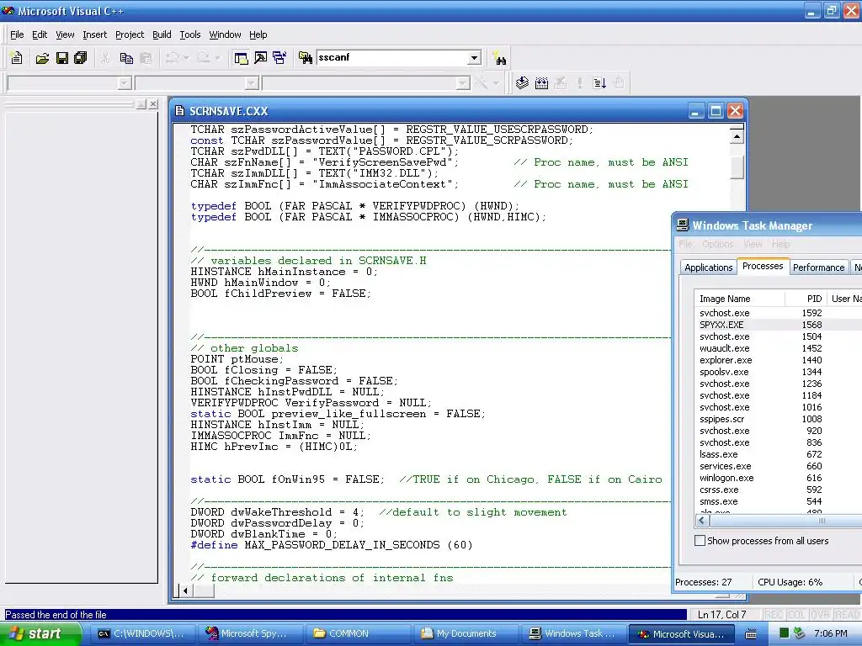Select explorer.exe process row
Viewport: 862px width, 646px height.
tap(778, 360)
